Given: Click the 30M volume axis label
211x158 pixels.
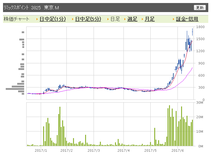Looking at the screenshot, I should (x=200, y=103).
